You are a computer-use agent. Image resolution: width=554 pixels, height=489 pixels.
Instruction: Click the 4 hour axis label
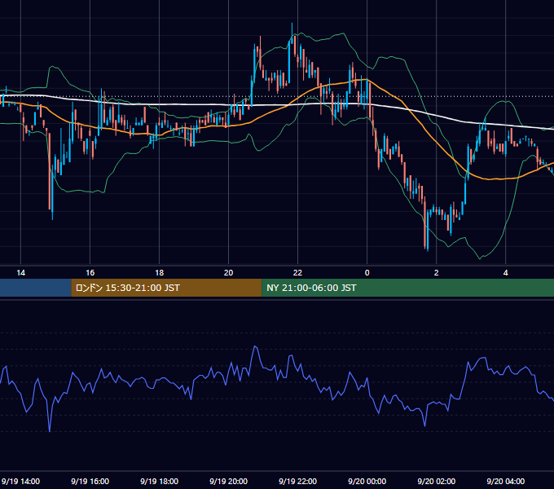[506, 273]
